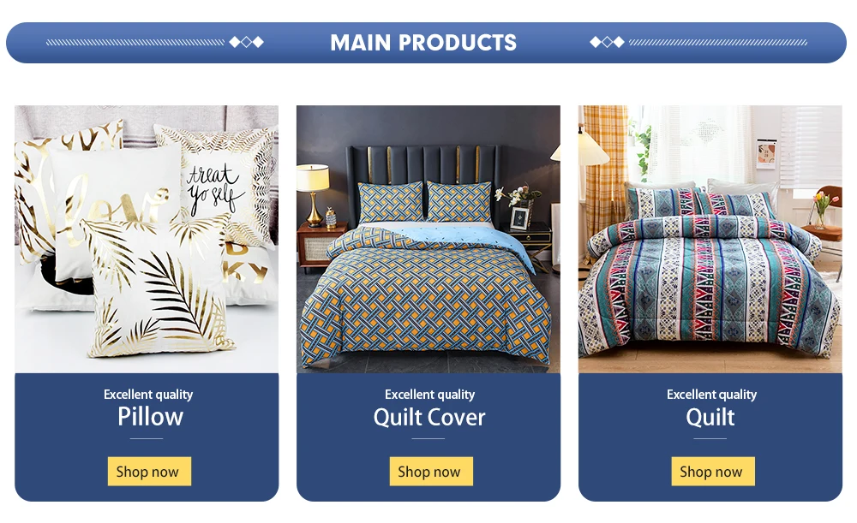
Task: Click Shop now under Pillow
Action: point(149,471)
